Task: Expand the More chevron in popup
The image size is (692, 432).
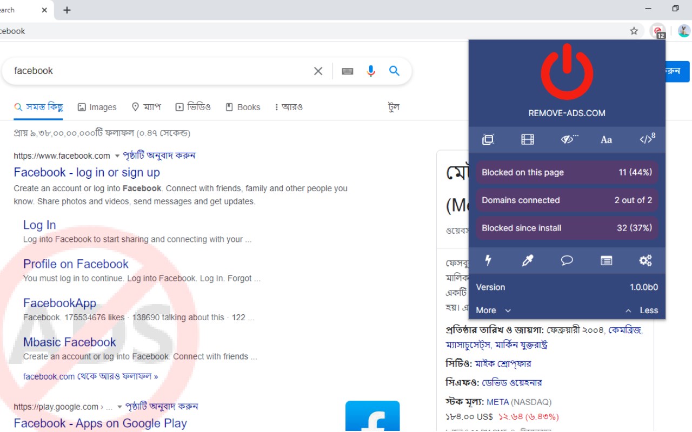Action: coord(494,310)
